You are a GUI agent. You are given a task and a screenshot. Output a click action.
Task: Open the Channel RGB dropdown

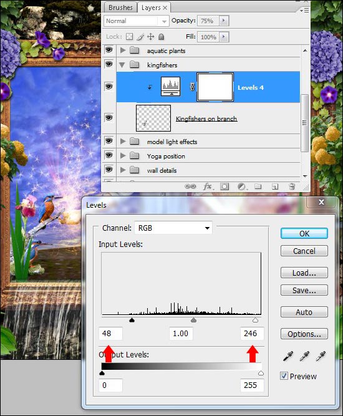(173, 228)
